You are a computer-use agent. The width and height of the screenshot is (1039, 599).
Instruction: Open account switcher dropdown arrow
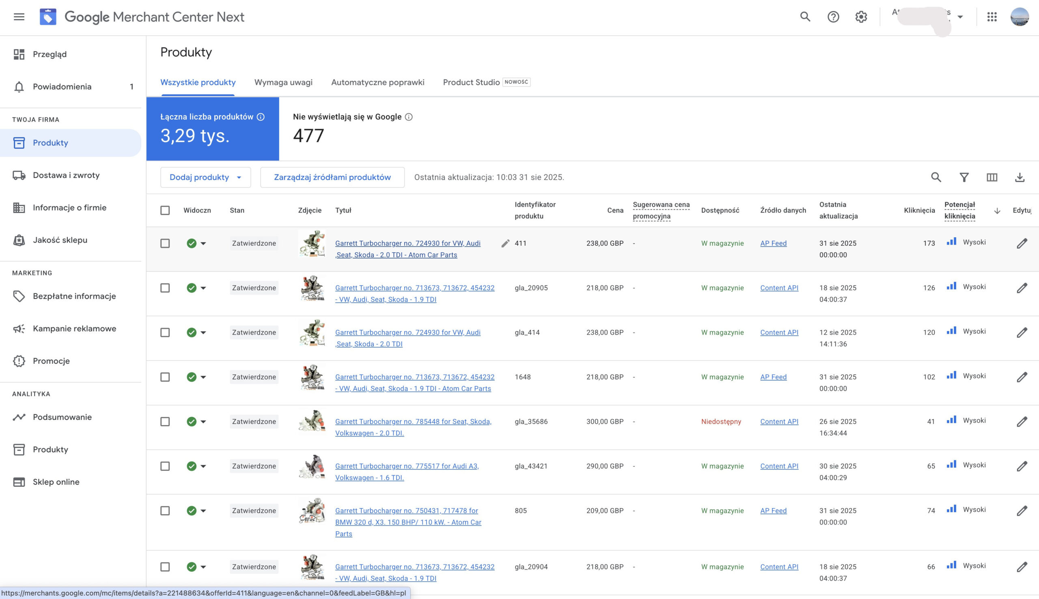(x=960, y=17)
